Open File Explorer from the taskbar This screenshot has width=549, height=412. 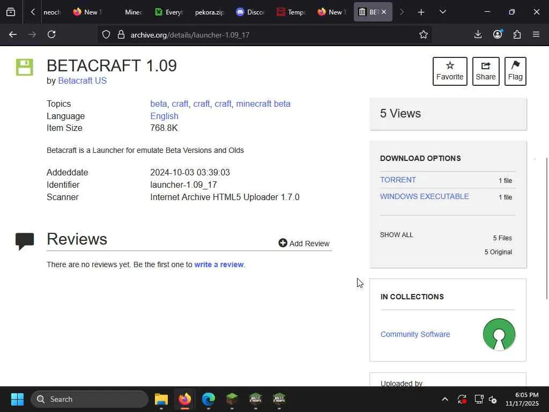tap(161, 399)
